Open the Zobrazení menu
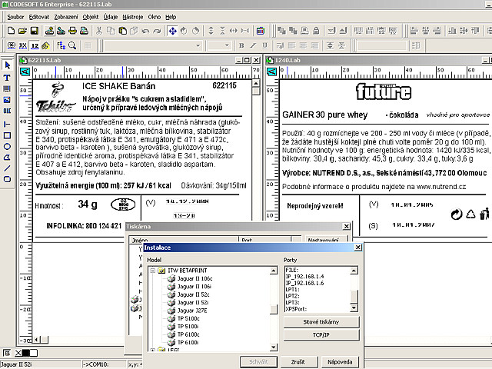The image size is (492, 369). 66,17
